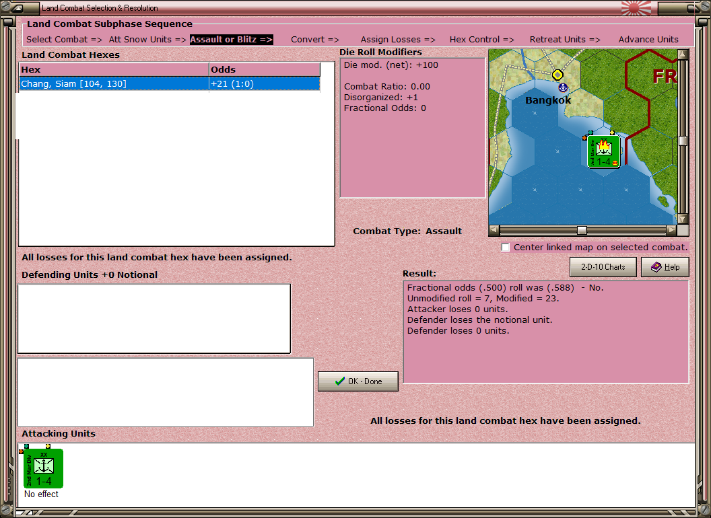The image size is (711, 518).
Task: Click the Assign Losses subphase step
Action: click(x=398, y=40)
